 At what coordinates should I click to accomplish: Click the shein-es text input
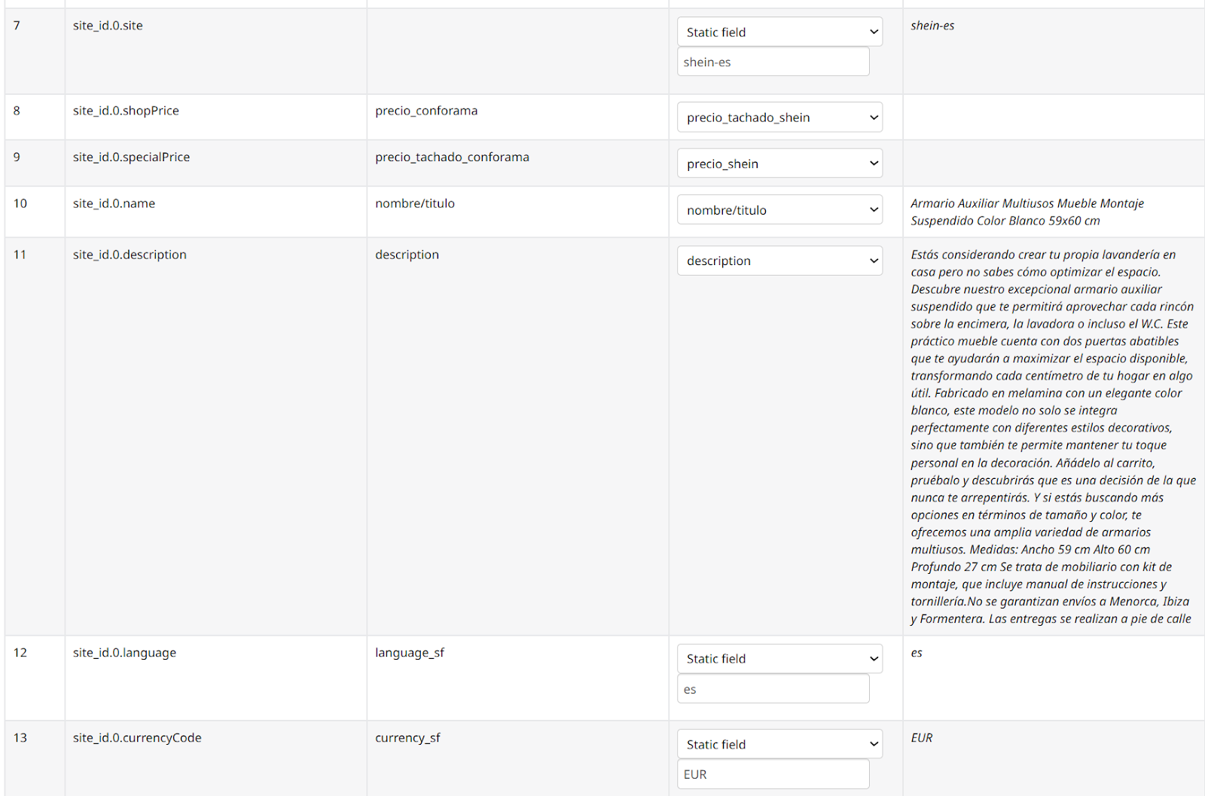click(x=773, y=63)
